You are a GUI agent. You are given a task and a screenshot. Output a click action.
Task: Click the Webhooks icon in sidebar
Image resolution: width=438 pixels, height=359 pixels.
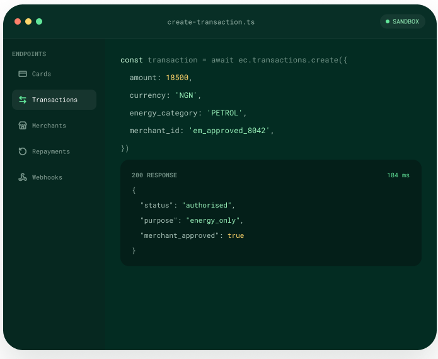point(23,177)
